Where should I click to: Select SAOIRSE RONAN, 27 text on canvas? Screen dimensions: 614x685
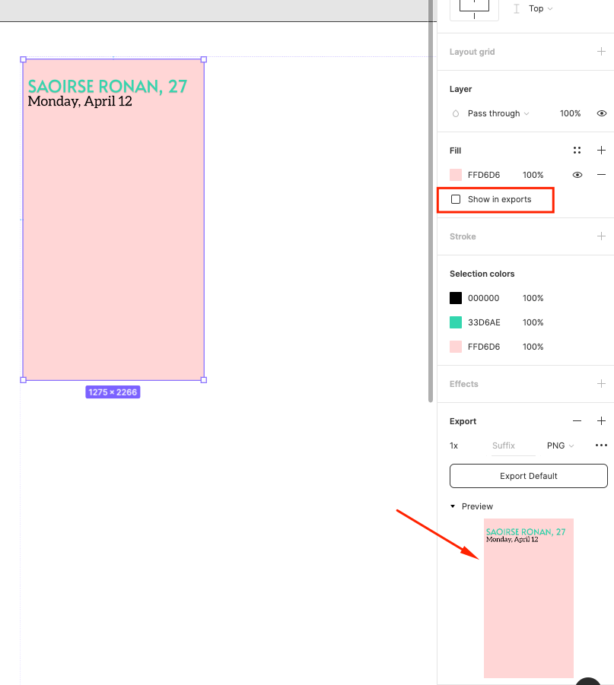pyautogui.click(x=107, y=87)
